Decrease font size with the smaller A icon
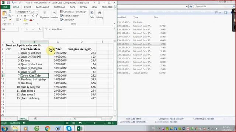 click(37, 16)
